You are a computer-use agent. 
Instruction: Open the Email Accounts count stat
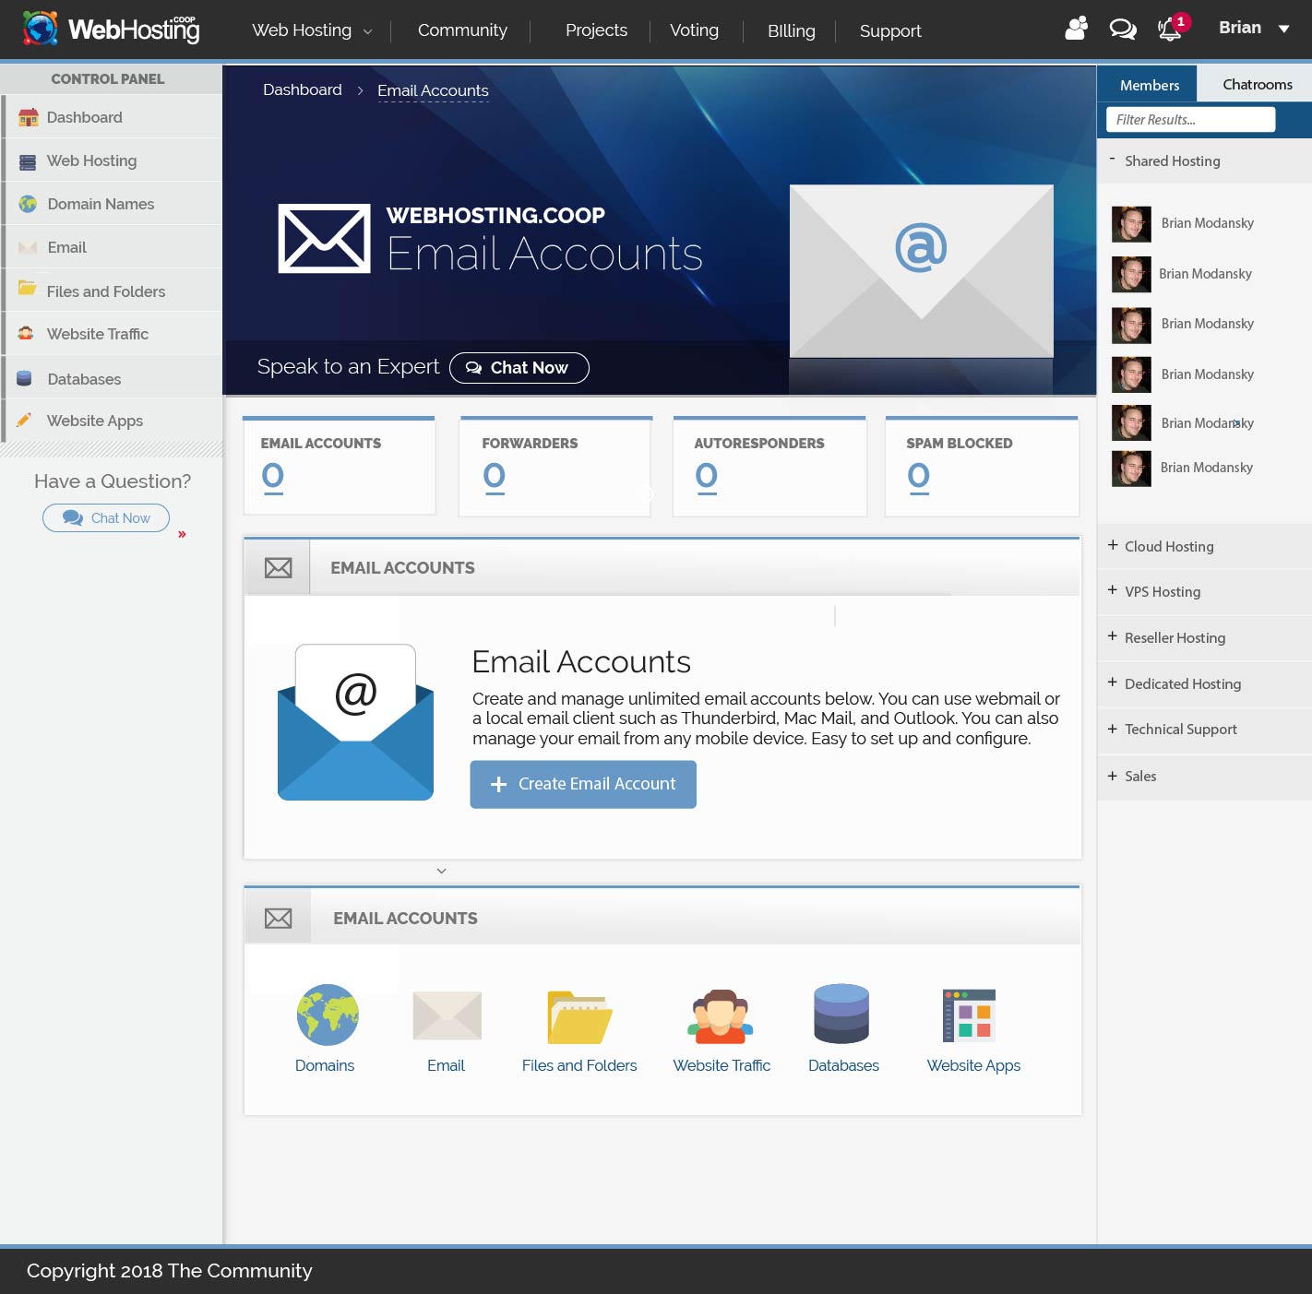(272, 476)
